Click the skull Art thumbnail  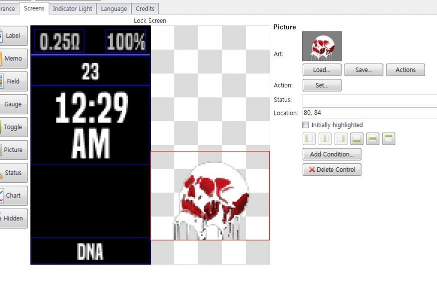(x=322, y=46)
